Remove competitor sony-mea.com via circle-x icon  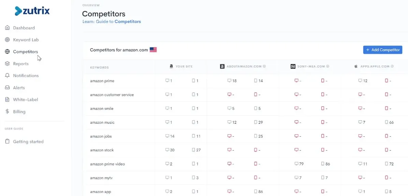[328, 66]
